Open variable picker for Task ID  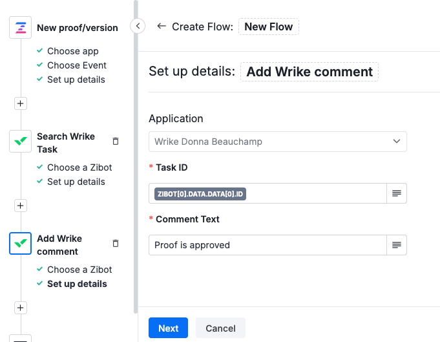pos(397,193)
